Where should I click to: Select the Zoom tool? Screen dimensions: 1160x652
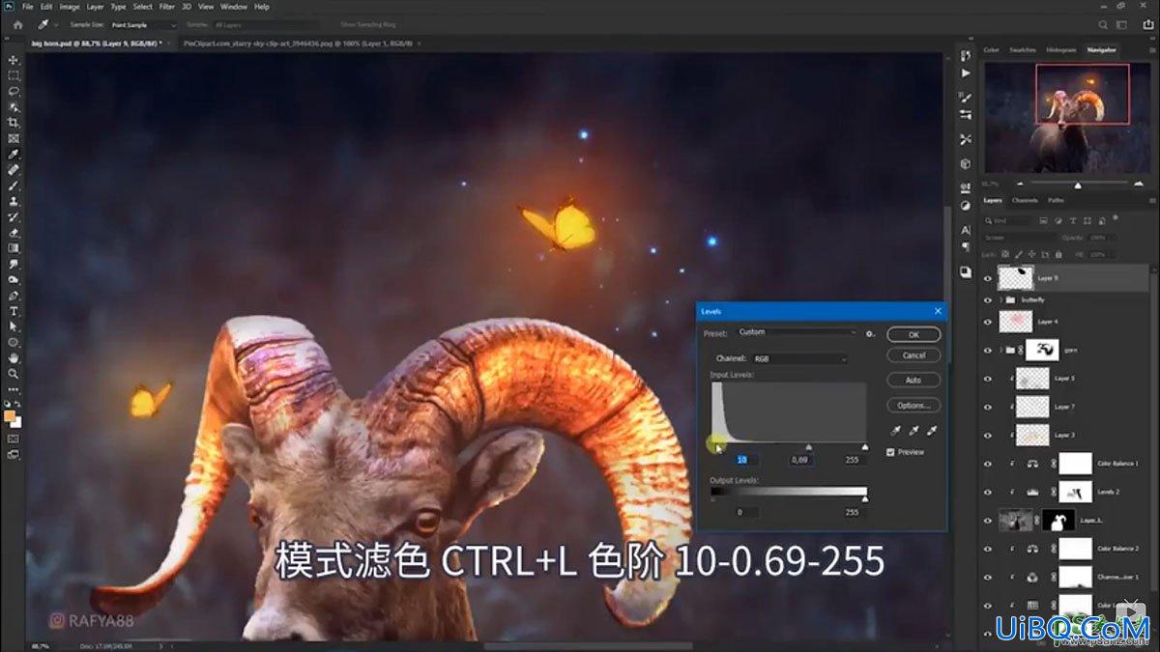click(14, 374)
